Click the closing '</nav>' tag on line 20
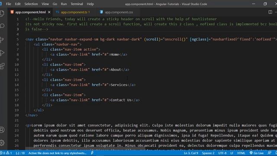Viewport: 277px width, 156px height. coord(32,115)
